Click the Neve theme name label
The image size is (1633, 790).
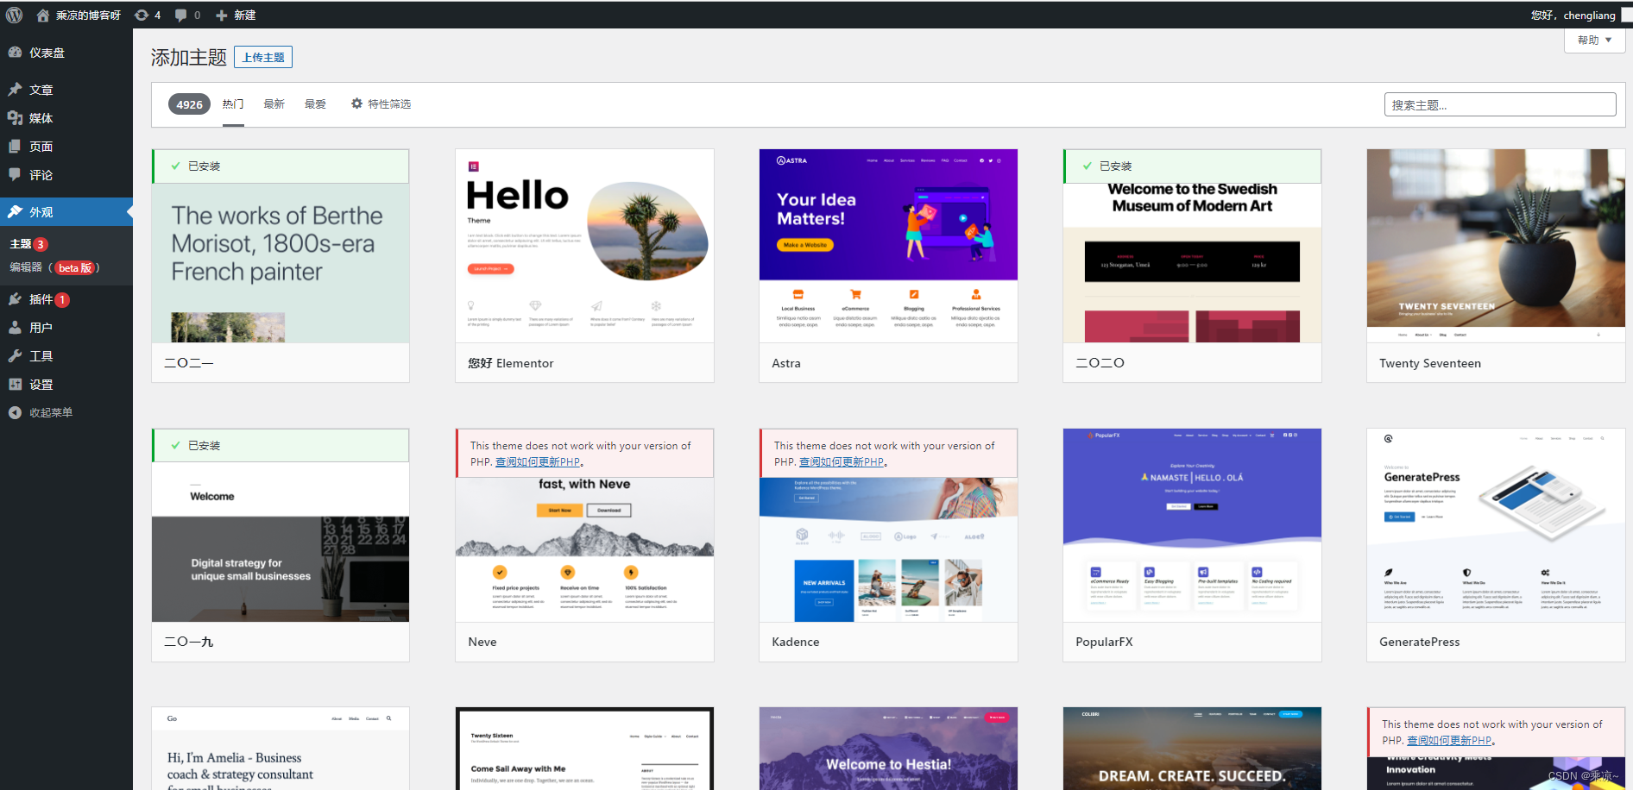pos(482,642)
